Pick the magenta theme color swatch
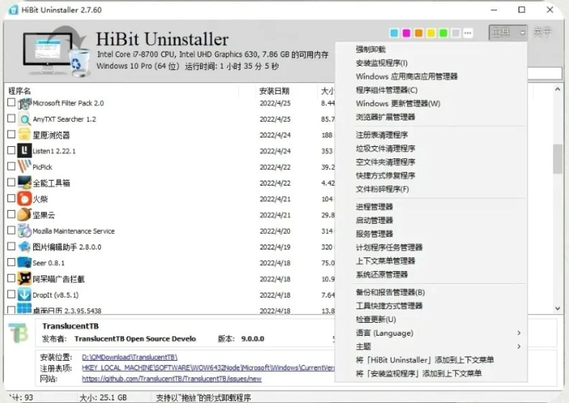Viewport: 569px width, 403px height. pyautogui.click(x=406, y=33)
